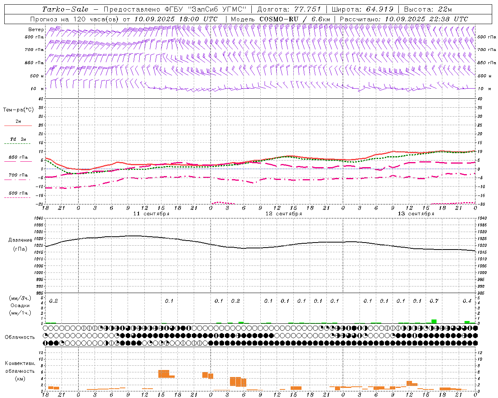Click the (гПа) pressure unit label
Viewport: 498px width, 398px height.
[20, 249]
